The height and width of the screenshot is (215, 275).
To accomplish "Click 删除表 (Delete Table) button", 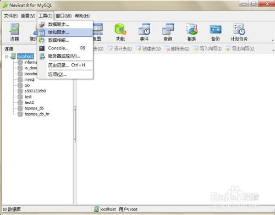I will pyautogui.click(x=177, y=48).
